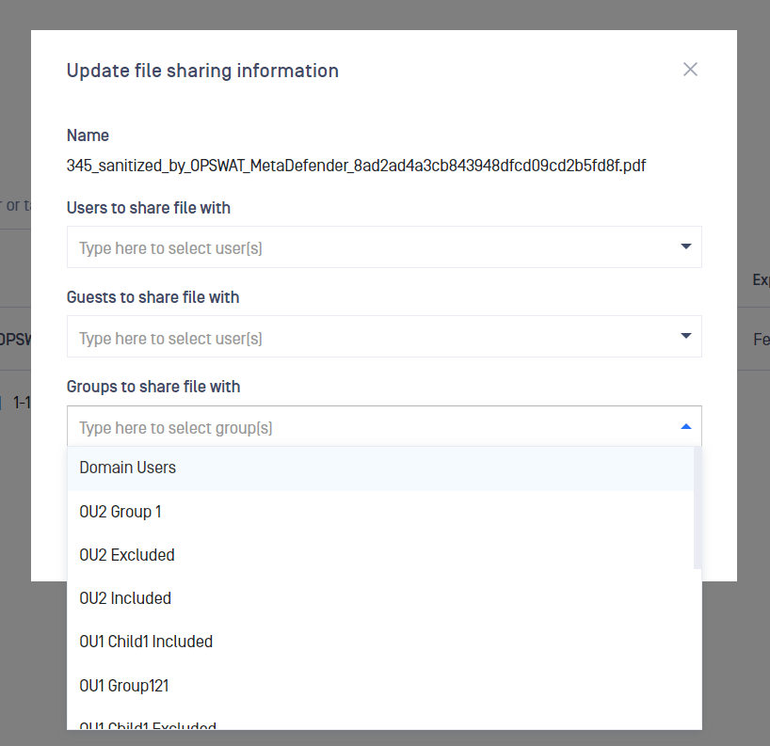Collapse the Groups list with blue arrow

click(685, 426)
